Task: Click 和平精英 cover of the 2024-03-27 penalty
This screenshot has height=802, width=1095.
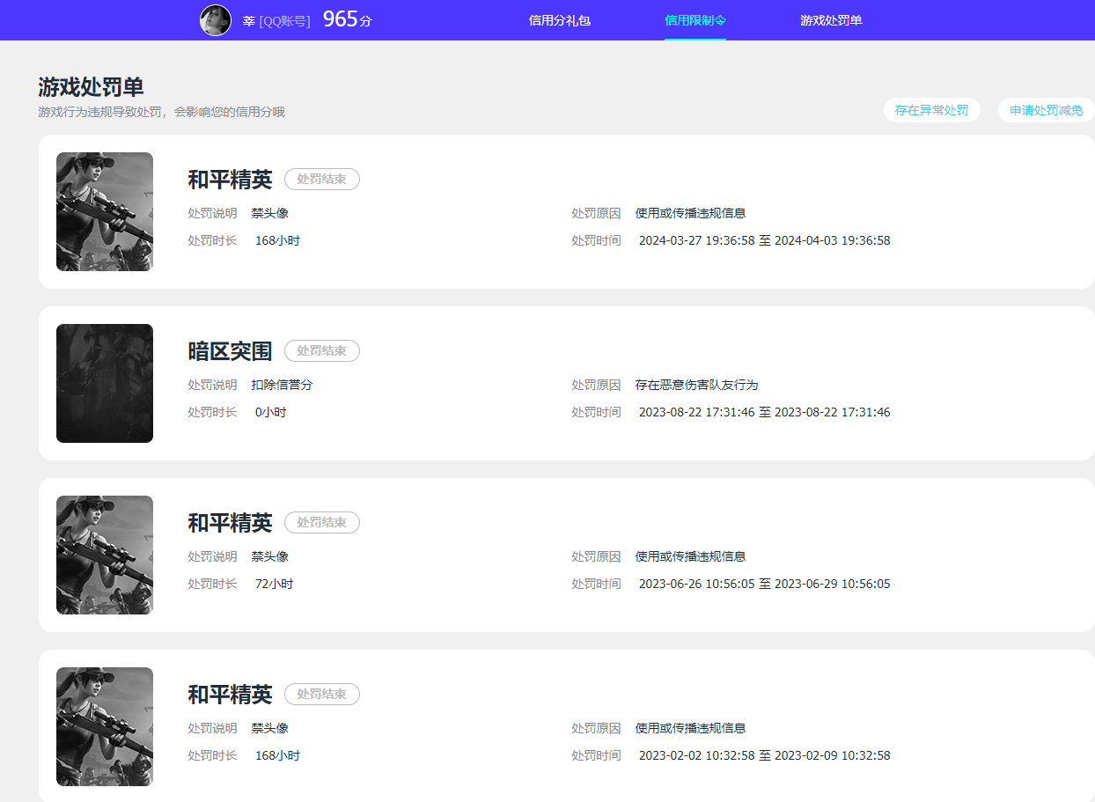Action: (105, 211)
